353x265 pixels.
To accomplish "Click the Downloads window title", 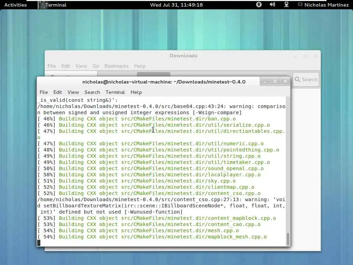I will coord(183,56).
